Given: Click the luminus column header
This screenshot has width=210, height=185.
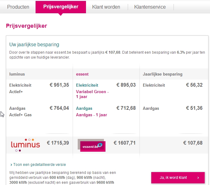Looking at the screenshot, I should (x=17, y=74).
